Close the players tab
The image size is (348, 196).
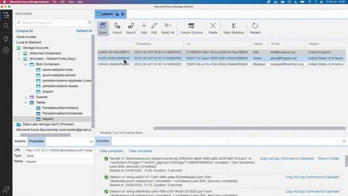122,14
